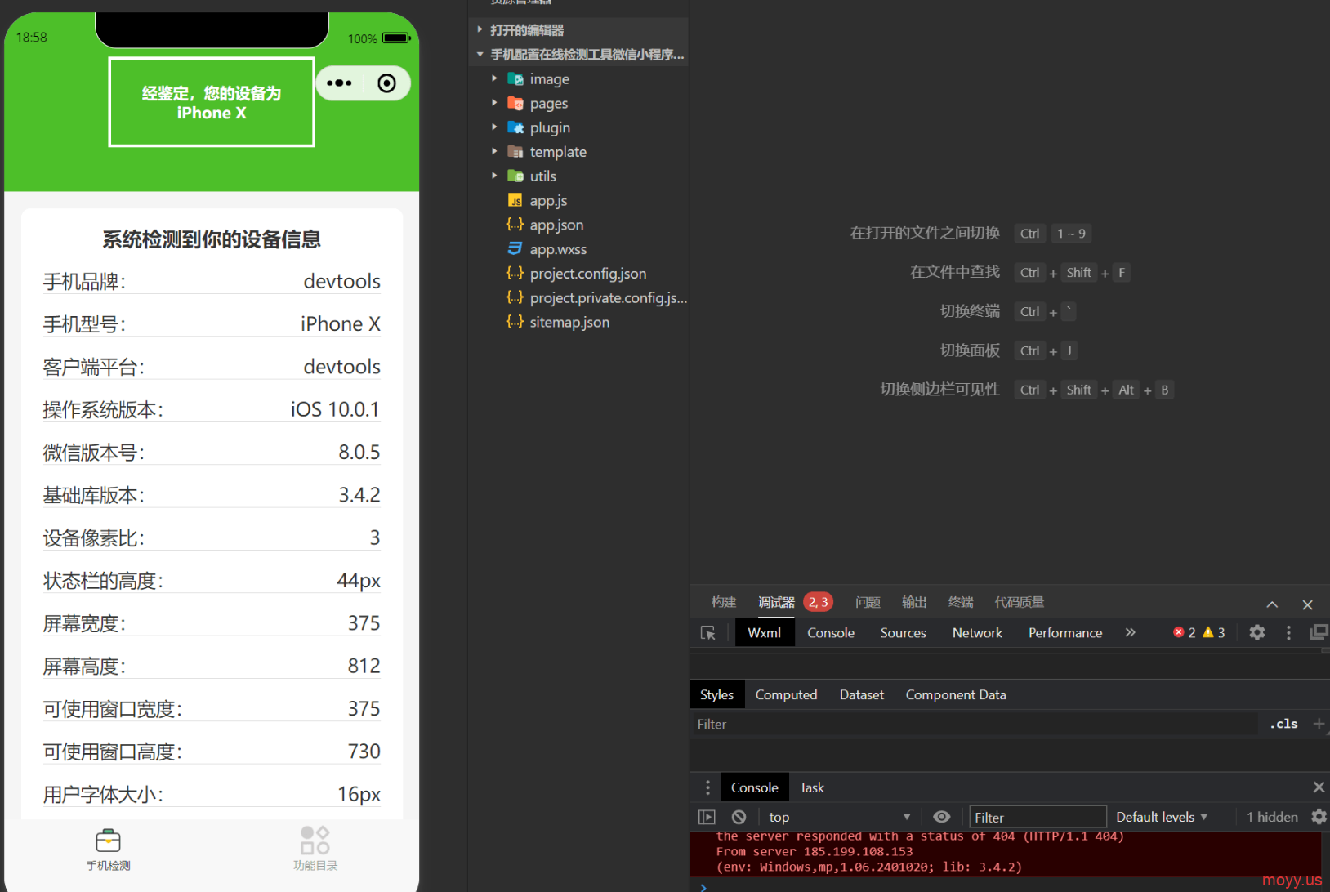The height and width of the screenshot is (892, 1330).
Task: Select the Styles sub-tab
Action: coord(716,694)
